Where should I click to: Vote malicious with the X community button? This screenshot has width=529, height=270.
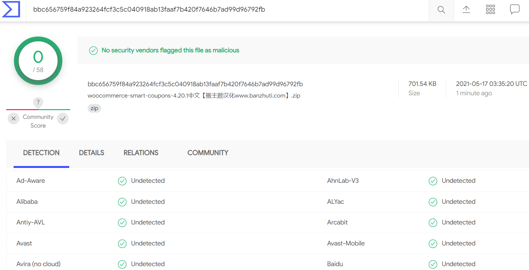(x=14, y=119)
